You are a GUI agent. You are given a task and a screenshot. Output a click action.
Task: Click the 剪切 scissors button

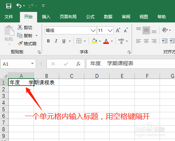pyautogui.click(x=24, y=27)
